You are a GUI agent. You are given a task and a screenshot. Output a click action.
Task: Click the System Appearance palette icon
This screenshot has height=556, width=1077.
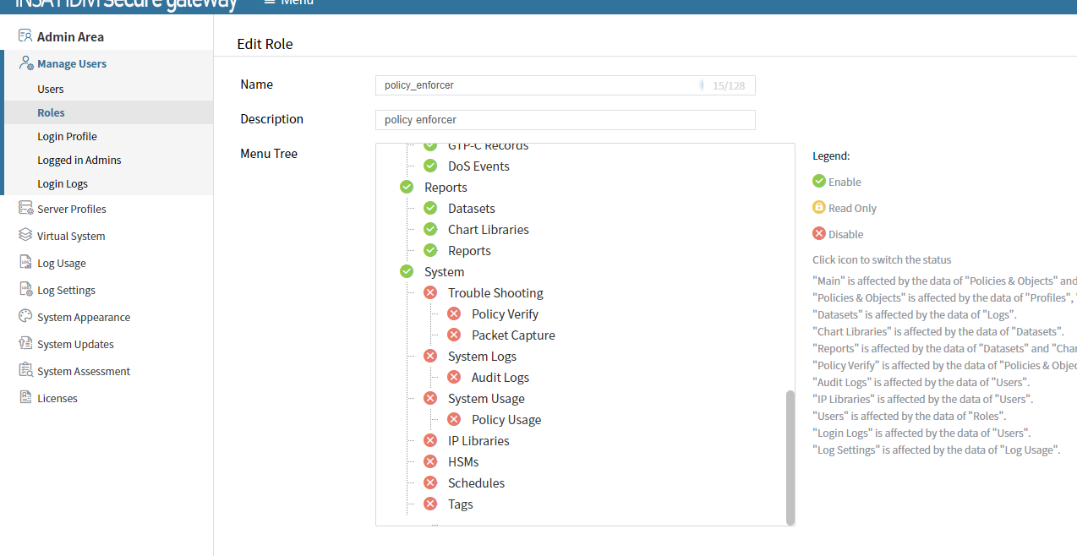click(25, 317)
